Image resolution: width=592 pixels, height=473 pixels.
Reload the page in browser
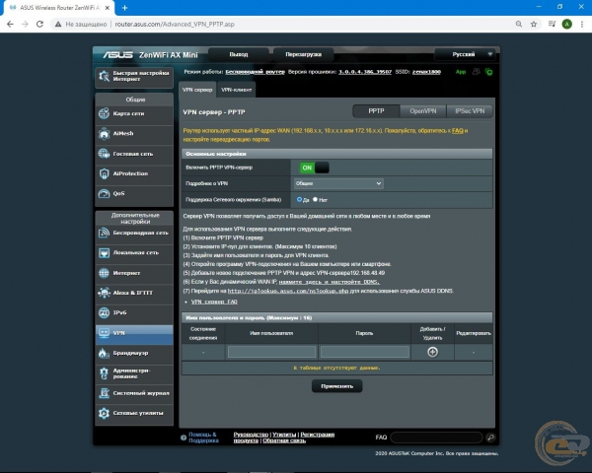coord(39,24)
